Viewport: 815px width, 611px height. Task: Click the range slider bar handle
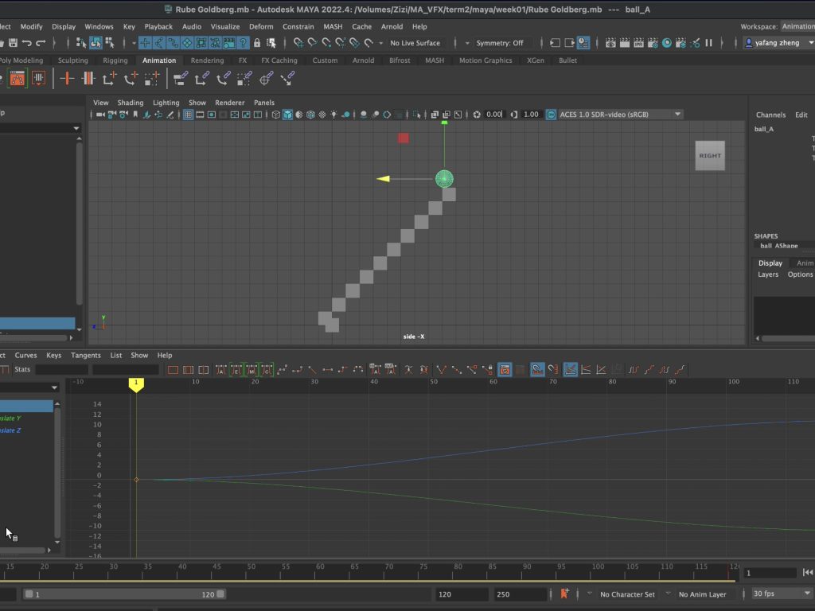tap(123, 594)
